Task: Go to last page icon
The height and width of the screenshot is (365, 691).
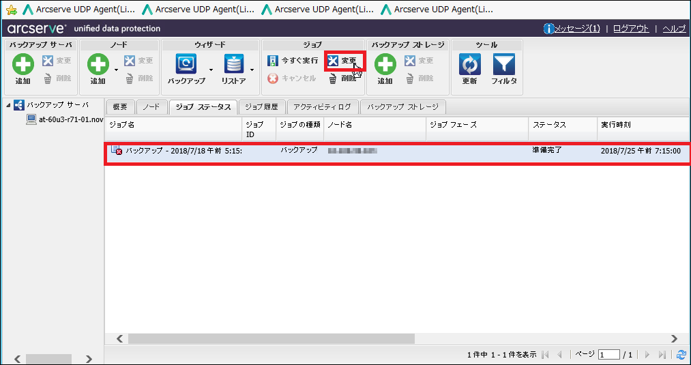Action: (662, 354)
